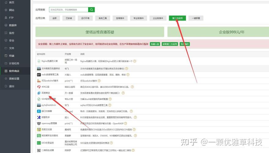Open help icon for 文件内容搜索及批量修改 description

(127, 69)
